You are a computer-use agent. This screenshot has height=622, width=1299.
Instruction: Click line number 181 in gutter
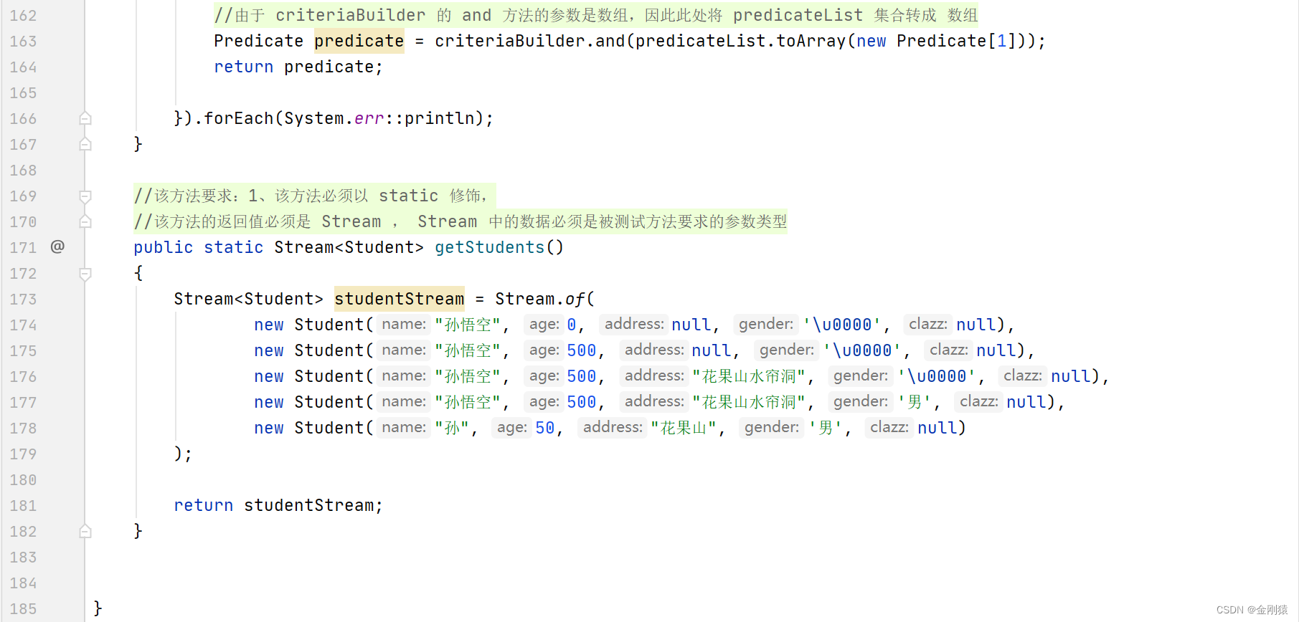pos(23,505)
